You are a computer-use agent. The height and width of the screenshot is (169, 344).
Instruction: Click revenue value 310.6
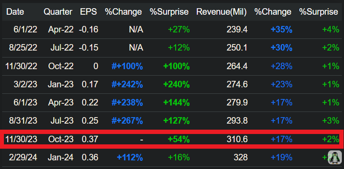[x=237, y=139]
